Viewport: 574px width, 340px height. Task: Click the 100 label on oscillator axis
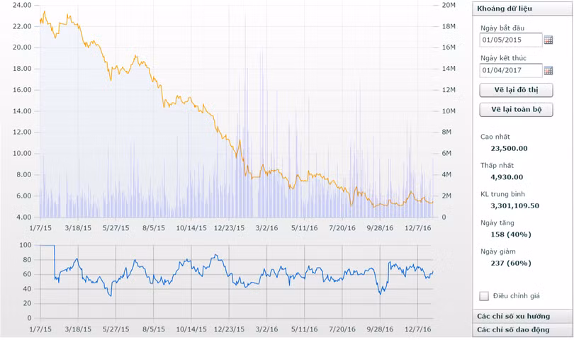coord(26,245)
